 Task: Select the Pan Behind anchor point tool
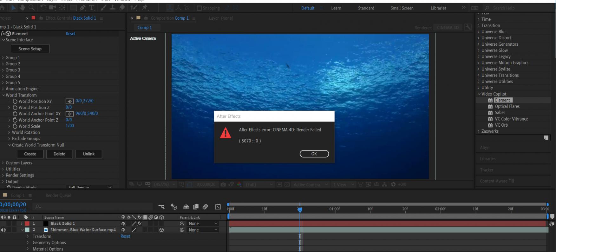pyautogui.click(x=62, y=8)
